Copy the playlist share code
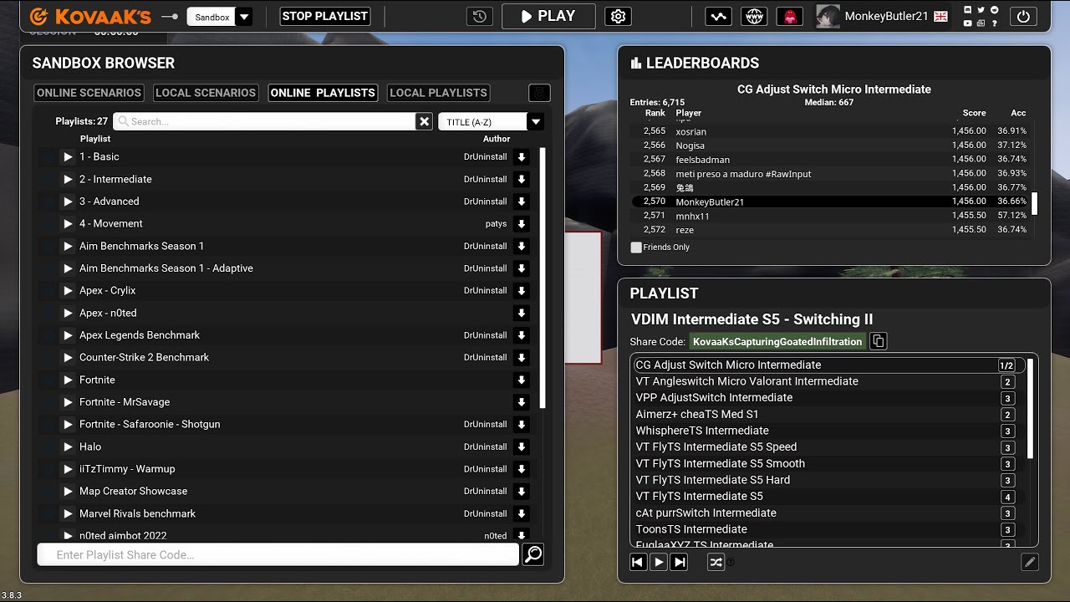1070x602 pixels. tap(878, 341)
